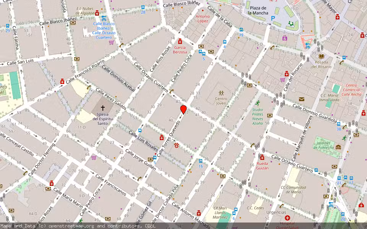This screenshot has width=367, height=229.
Task: Click bus stop icon numbered 38
Action: 339,124
